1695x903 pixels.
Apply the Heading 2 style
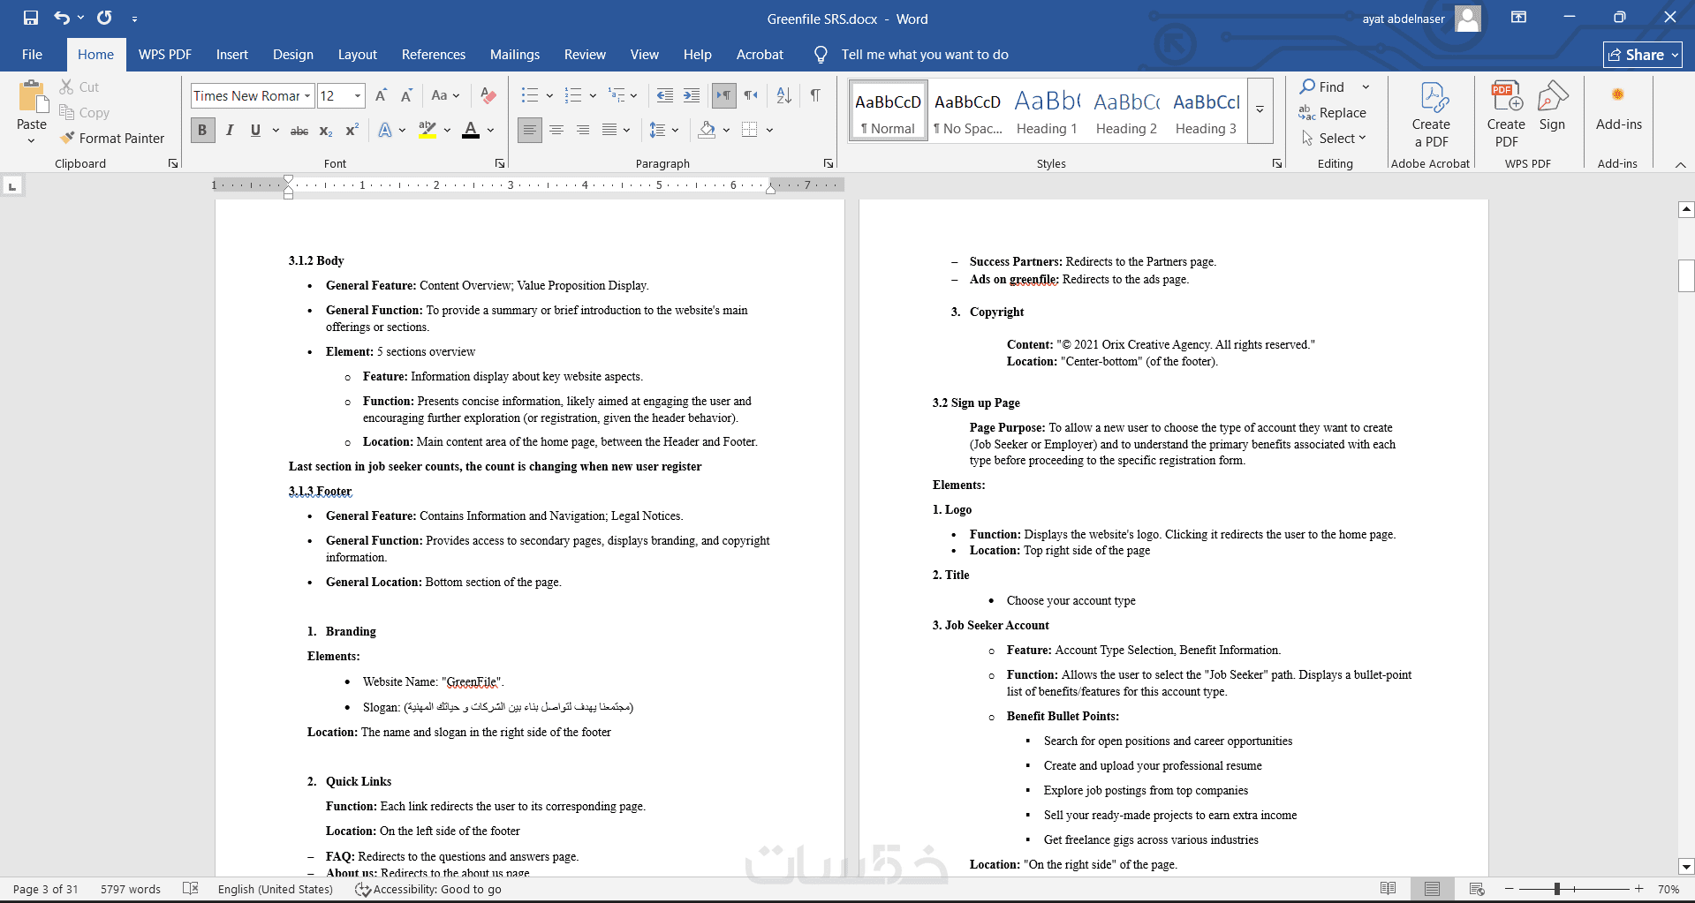point(1126,110)
